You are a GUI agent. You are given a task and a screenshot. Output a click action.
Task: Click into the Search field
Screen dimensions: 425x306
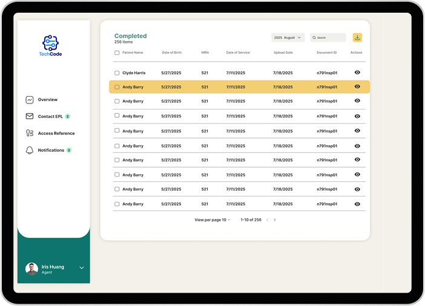[x=328, y=37]
